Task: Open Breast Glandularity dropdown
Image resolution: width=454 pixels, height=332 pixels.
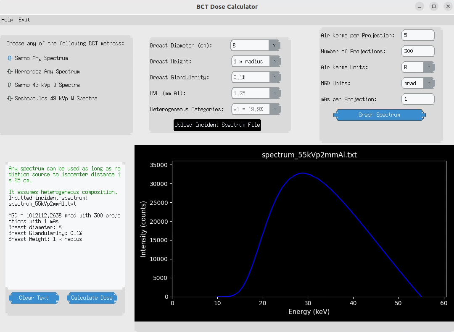Action: (275, 77)
